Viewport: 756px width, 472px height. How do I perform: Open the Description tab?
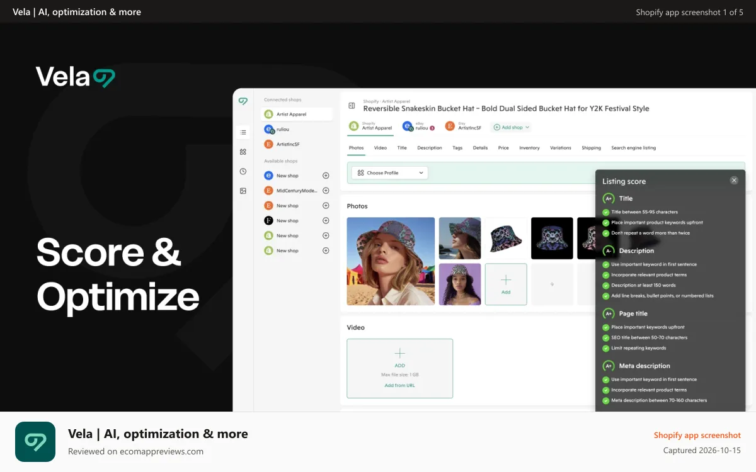(x=430, y=148)
